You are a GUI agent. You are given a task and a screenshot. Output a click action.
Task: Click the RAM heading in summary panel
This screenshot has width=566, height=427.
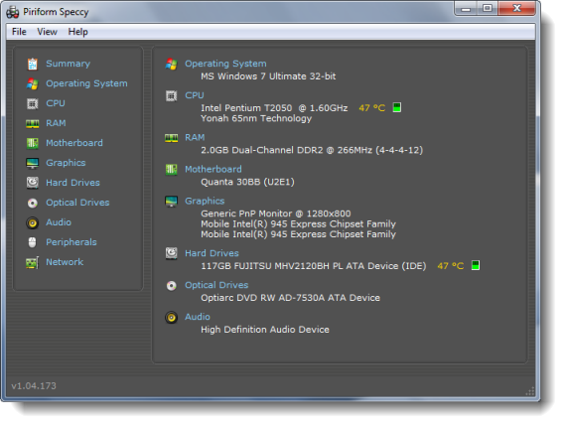(195, 137)
